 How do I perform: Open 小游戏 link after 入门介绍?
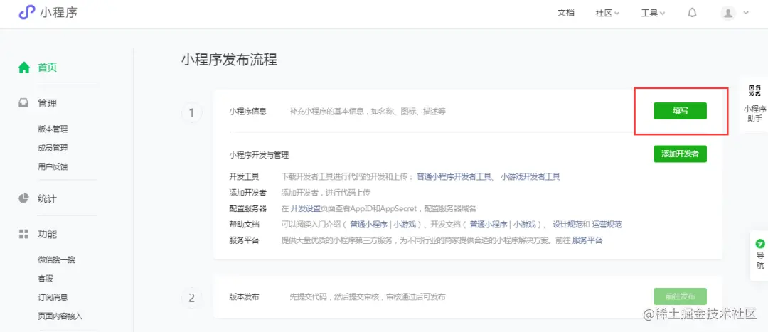(x=405, y=224)
